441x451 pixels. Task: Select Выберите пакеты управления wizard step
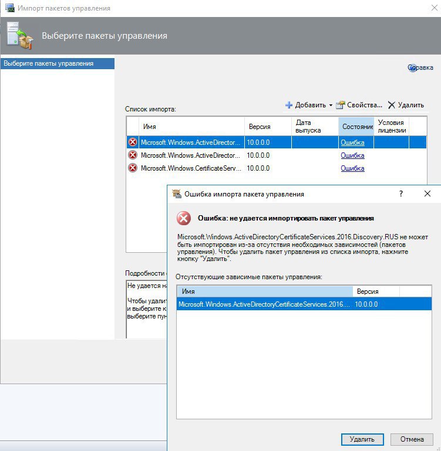(x=58, y=63)
